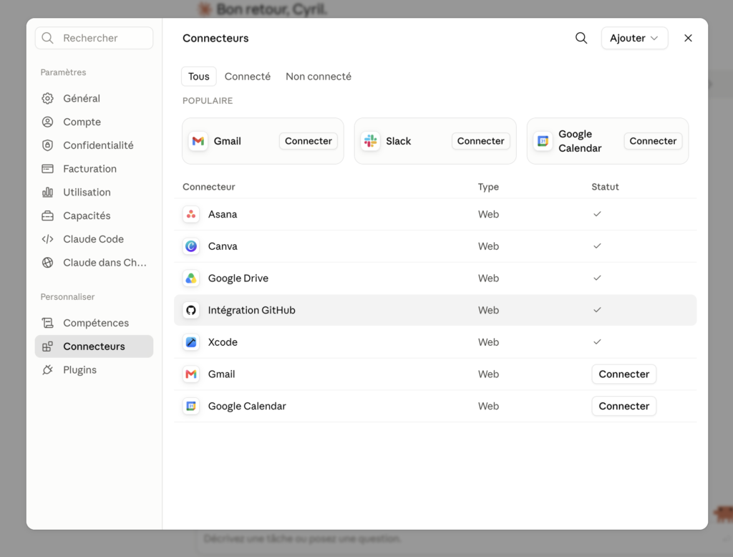This screenshot has width=733, height=557.
Task: Select the Google Drive connector name
Action: (x=238, y=278)
